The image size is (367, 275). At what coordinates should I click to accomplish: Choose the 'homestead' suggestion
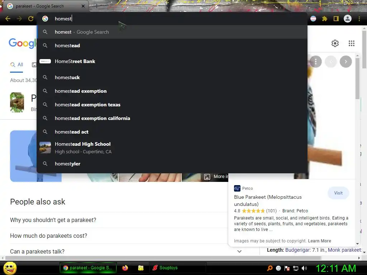click(x=172, y=45)
